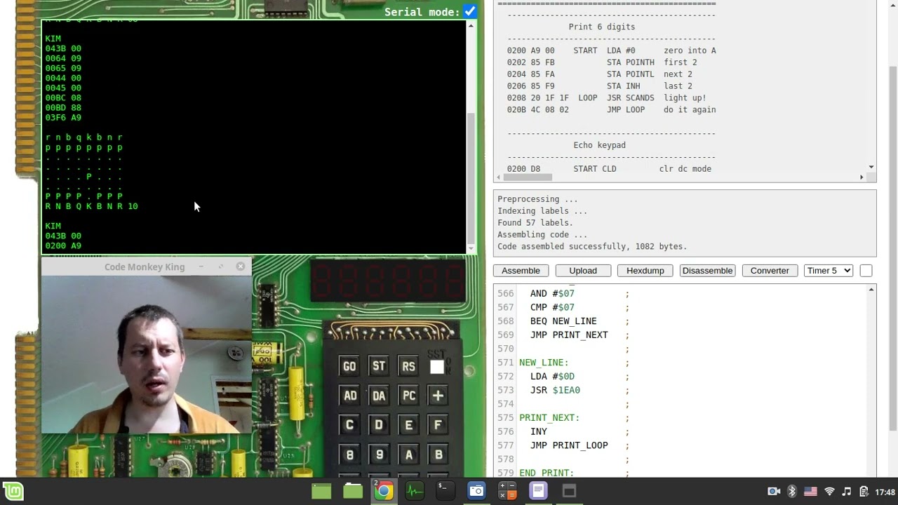Screen dimensions: 898x505
Task: Click right arrow of examples horizontal scrollbar
Action: coord(862,177)
